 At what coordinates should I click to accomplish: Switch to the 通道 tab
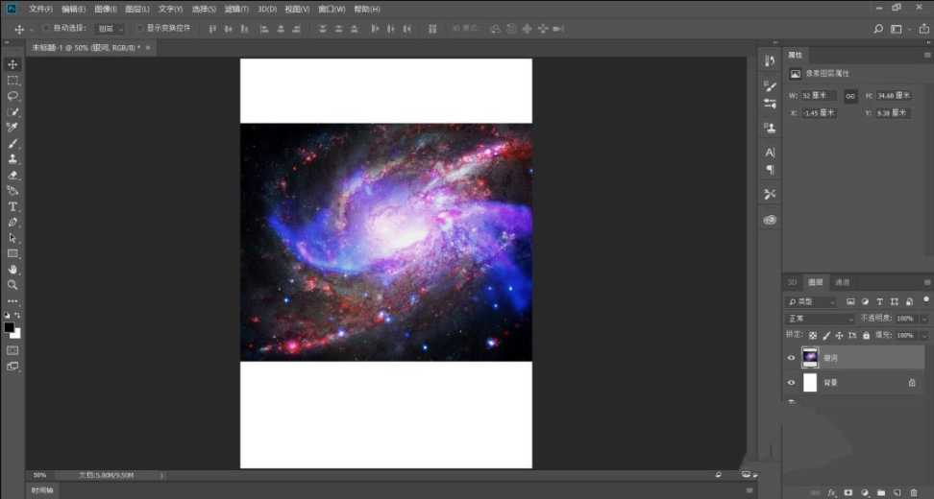(x=842, y=282)
